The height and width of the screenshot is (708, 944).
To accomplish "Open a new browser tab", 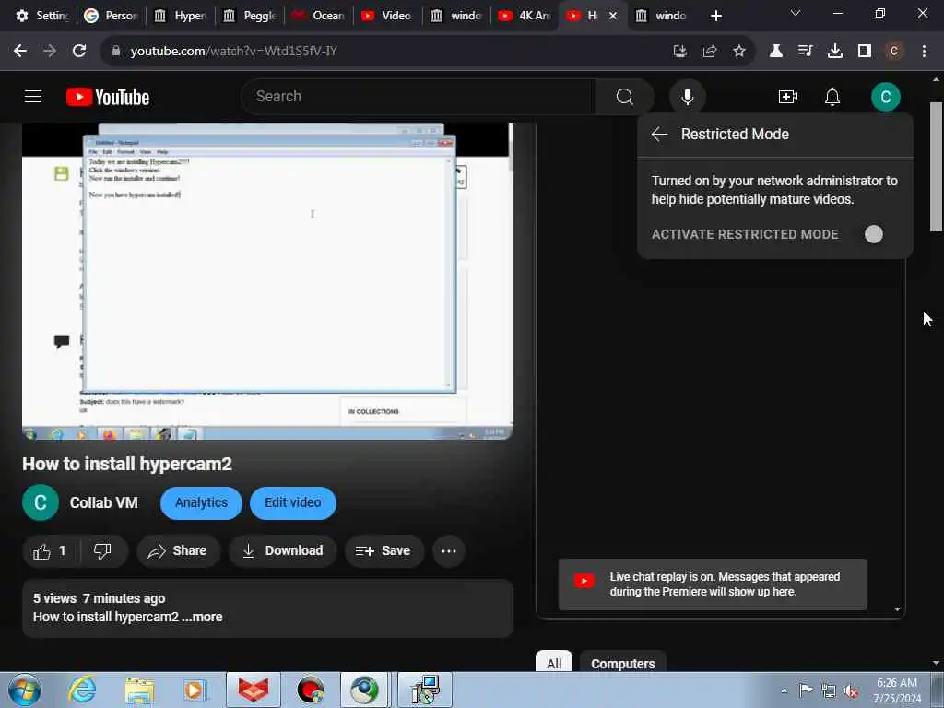I will (x=715, y=16).
